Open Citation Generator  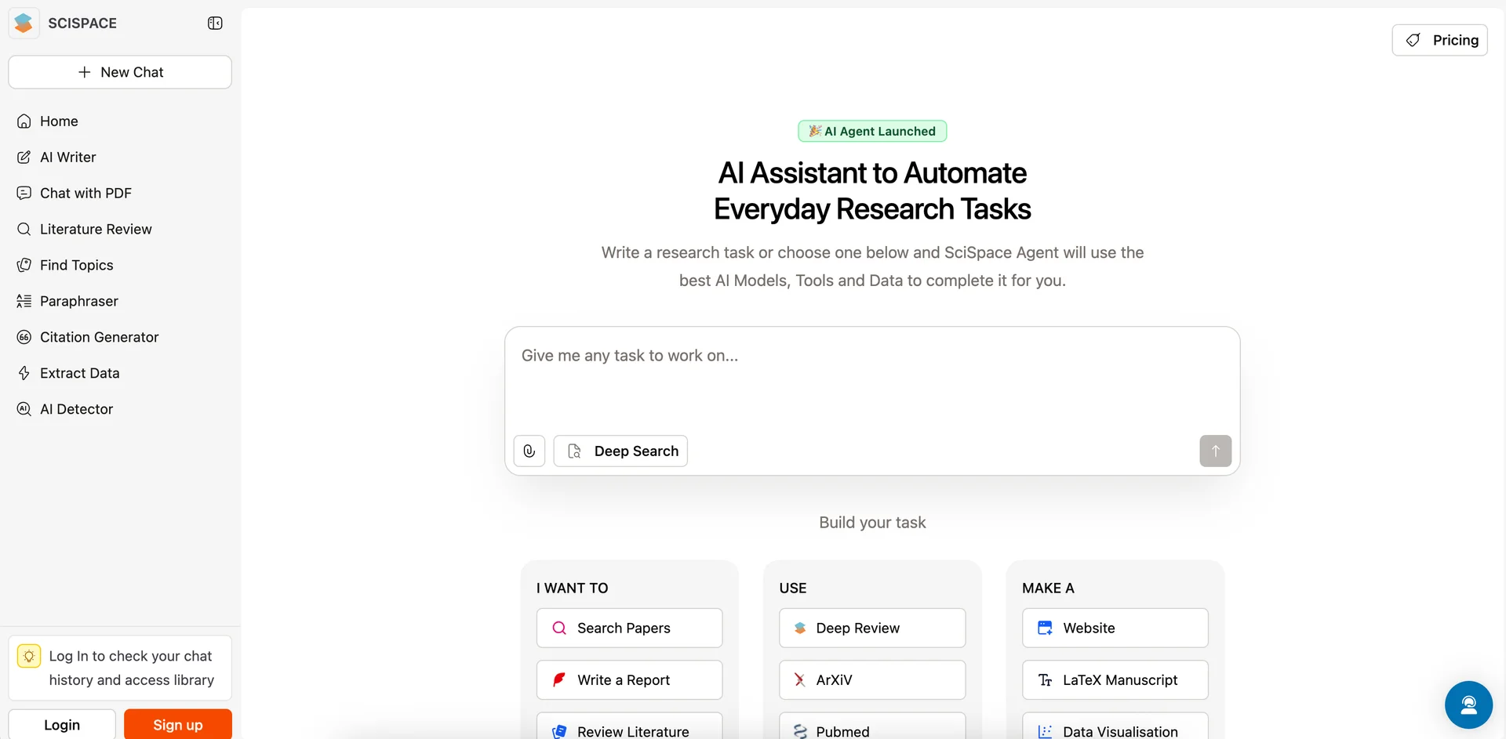click(x=120, y=338)
